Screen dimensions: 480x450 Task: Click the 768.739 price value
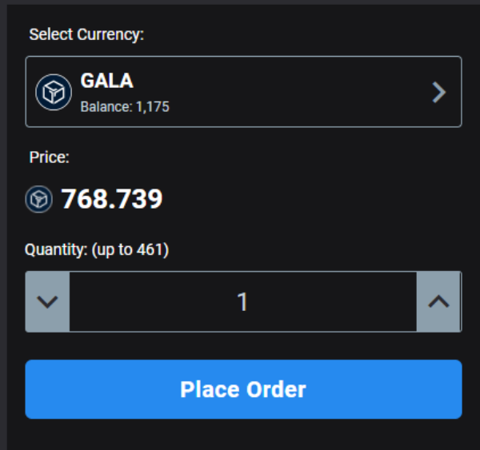[x=112, y=199]
